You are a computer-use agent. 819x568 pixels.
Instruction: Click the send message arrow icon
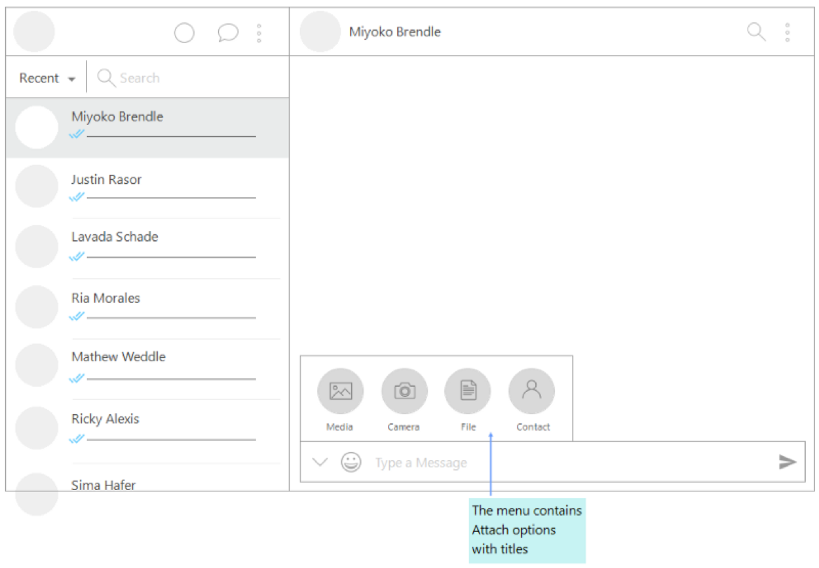787,463
